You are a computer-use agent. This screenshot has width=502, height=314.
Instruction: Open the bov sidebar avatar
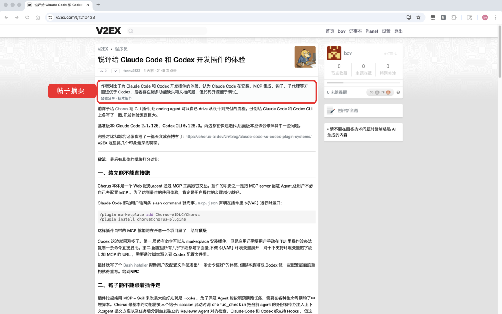[334, 53]
